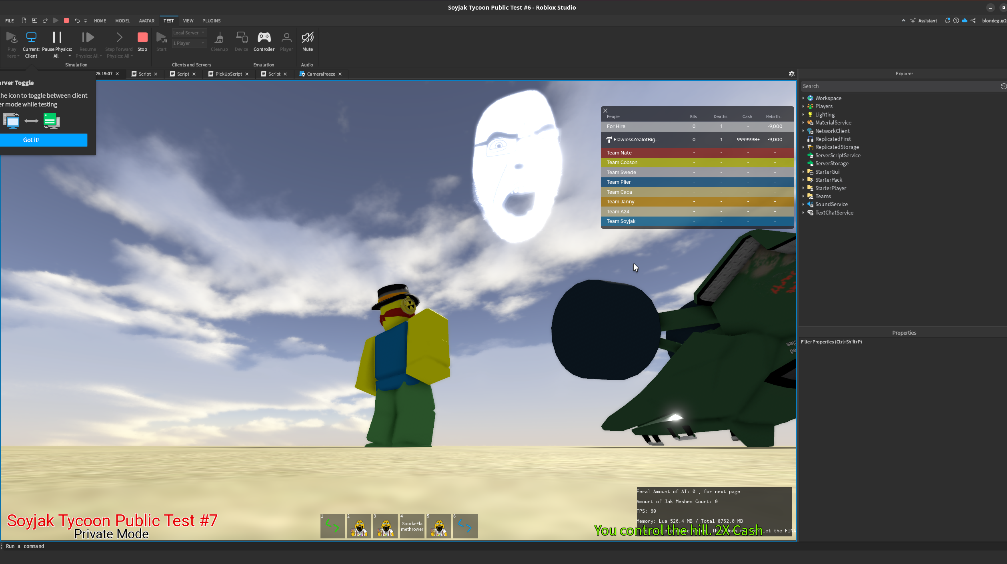Click the FlawlessZealotBig player row
The height and width of the screenshot is (564, 1007).
coord(697,140)
